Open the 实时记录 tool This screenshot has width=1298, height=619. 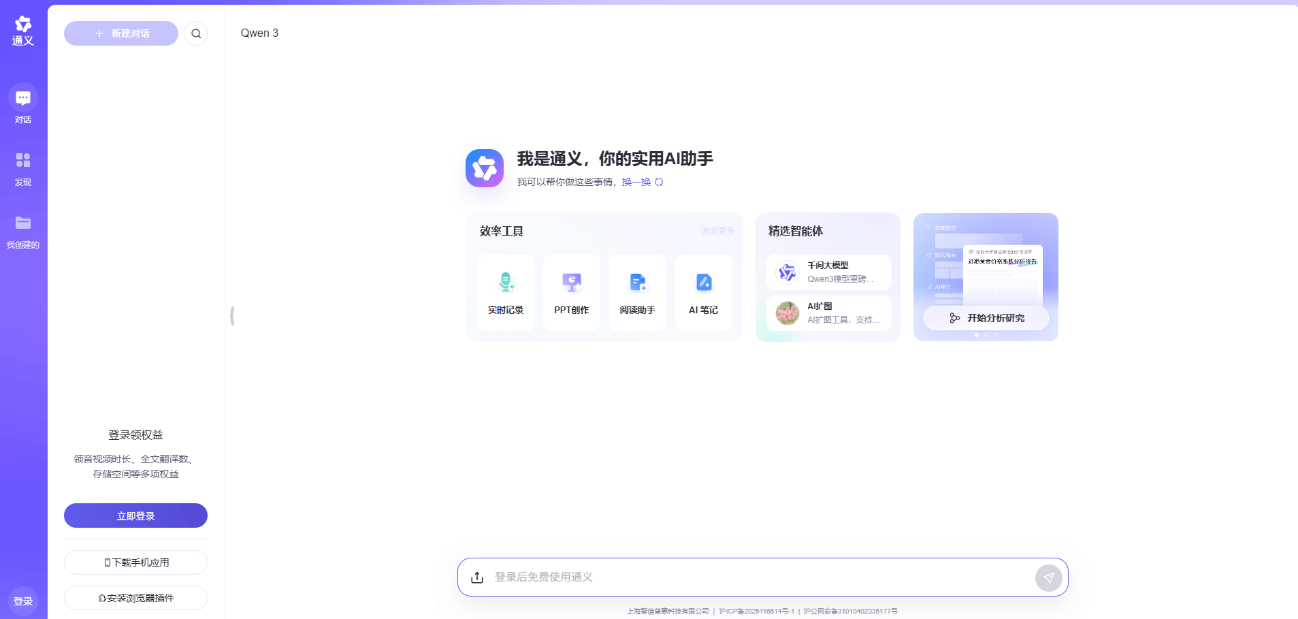tap(506, 293)
